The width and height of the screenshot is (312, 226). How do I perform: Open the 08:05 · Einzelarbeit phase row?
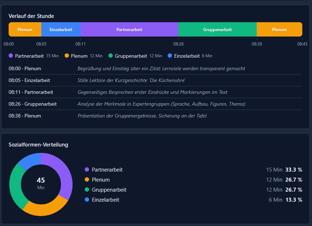tap(29, 80)
